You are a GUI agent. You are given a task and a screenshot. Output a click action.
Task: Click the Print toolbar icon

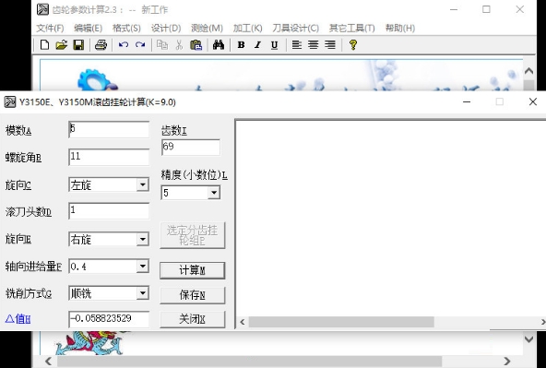[x=101, y=45]
